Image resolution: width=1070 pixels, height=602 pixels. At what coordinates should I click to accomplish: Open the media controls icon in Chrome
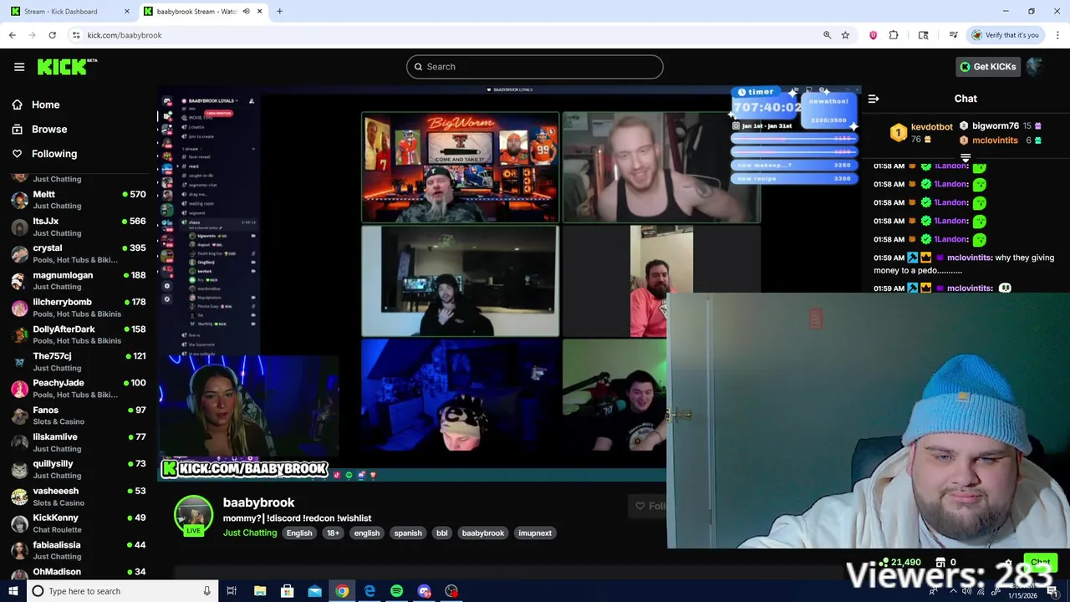pos(953,35)
